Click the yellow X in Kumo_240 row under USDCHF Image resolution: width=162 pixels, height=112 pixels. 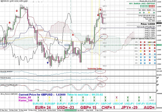[x=117, y=100]
